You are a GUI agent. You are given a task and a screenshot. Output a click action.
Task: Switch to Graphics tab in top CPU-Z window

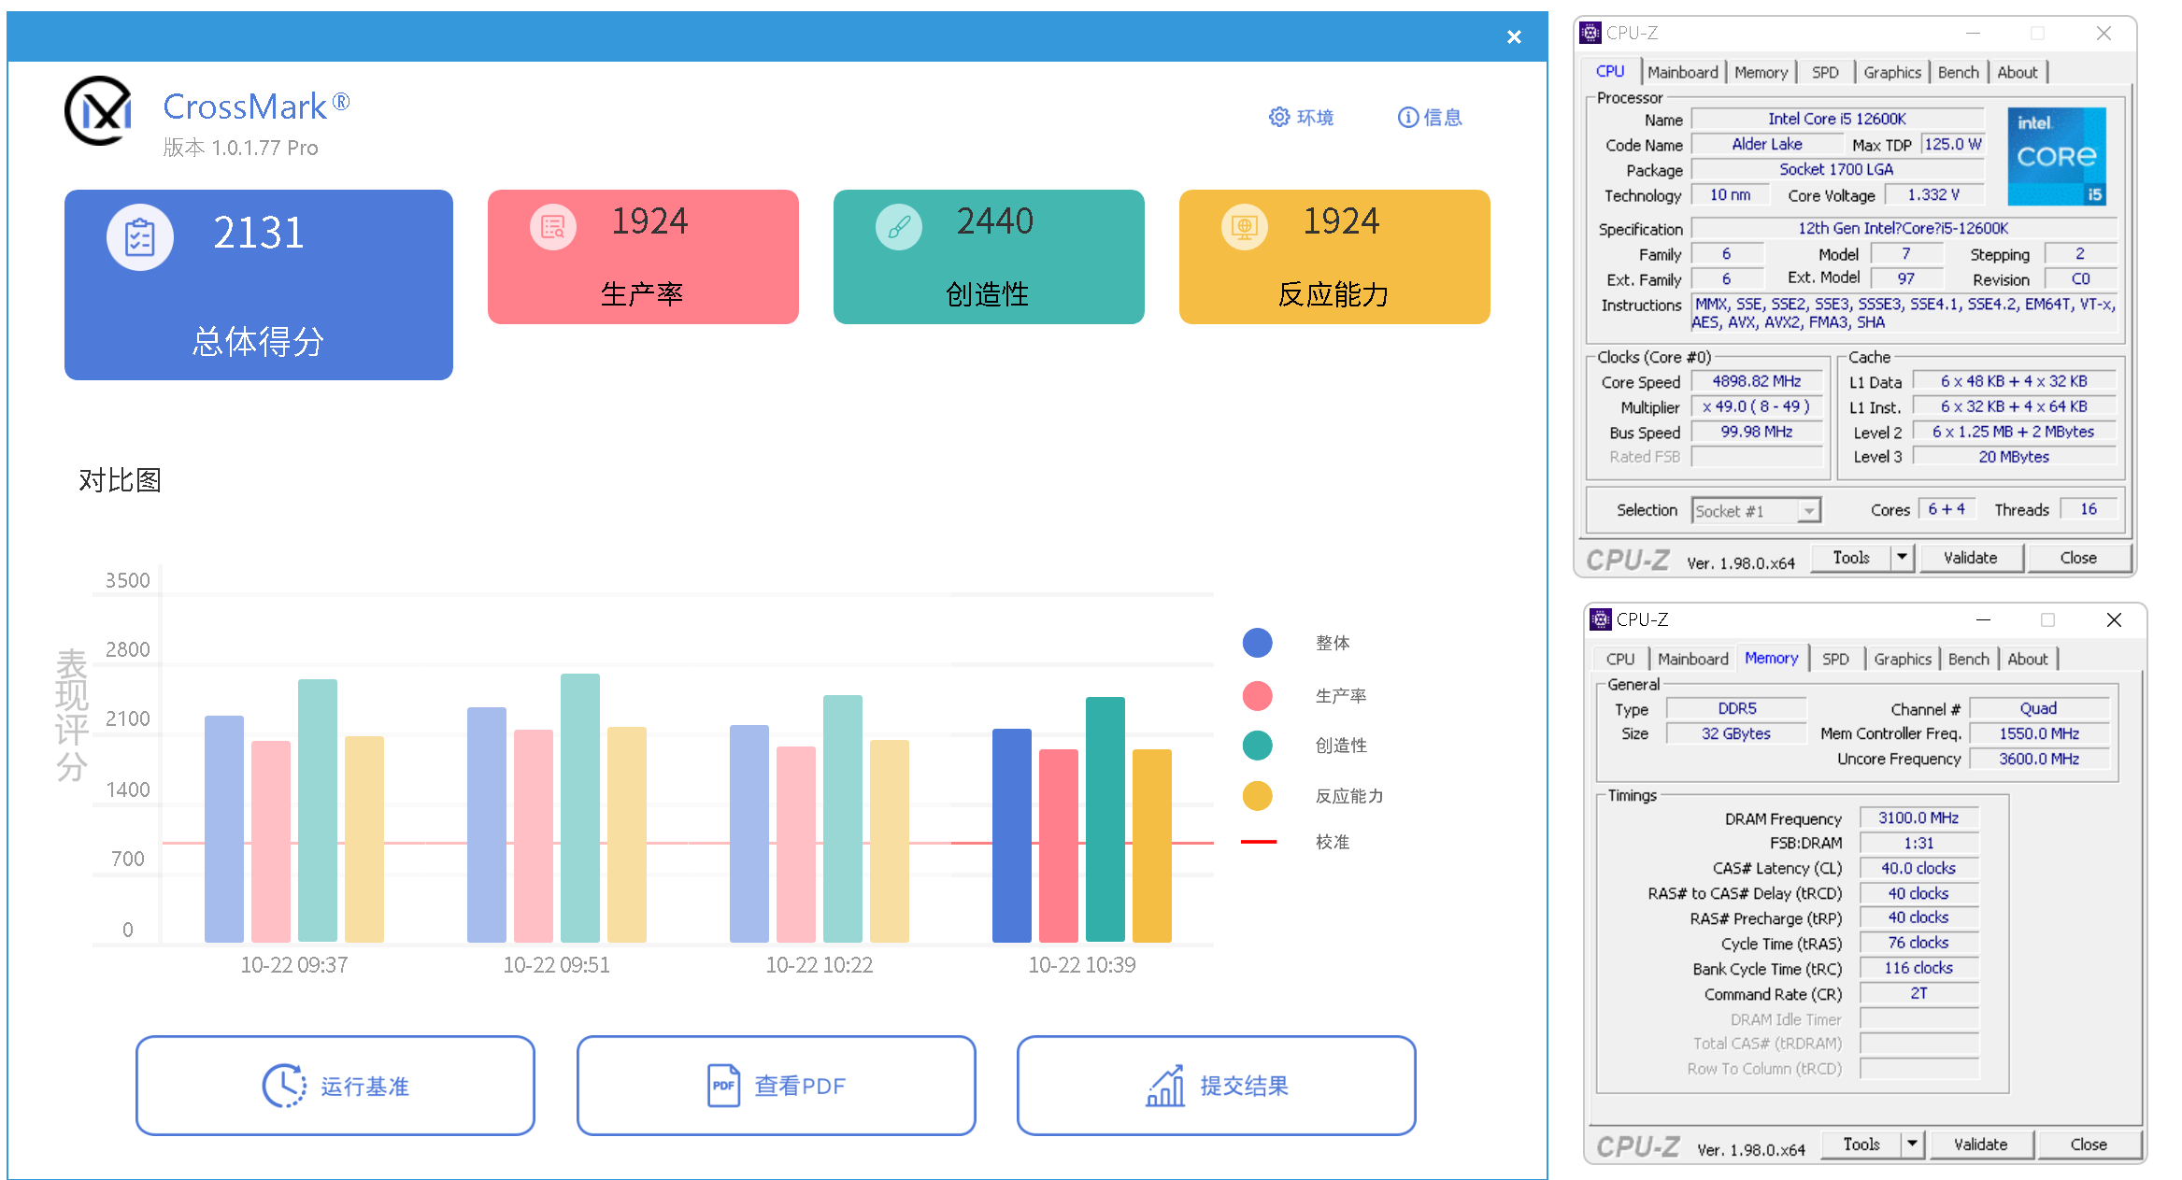[1892, 72]
